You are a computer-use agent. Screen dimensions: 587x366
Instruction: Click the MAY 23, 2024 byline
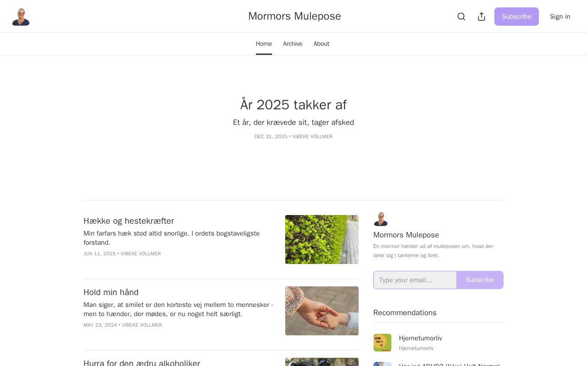point(122,325)
